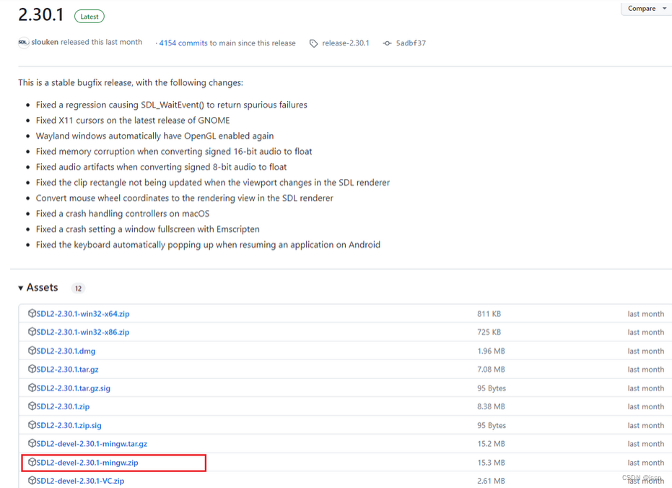Click the SDL_WaitEvent() regression bullet
Screen dimensions: 672x488
(x=172, y=105)
